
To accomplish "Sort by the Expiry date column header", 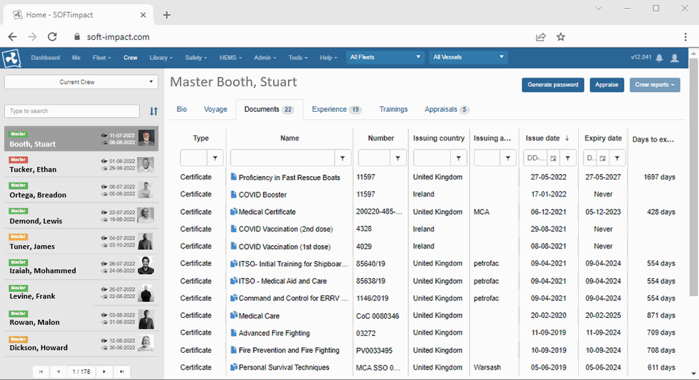I will (x=603, y=138).
